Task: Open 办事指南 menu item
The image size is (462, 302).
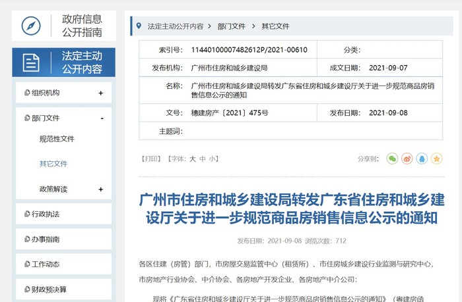Action: pyautogui.click(x=63, y=239)
